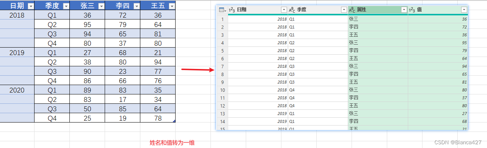The image size is (487, 148).
Task: Open 值 column dropdown in Power Query preview
Action: 464,10
